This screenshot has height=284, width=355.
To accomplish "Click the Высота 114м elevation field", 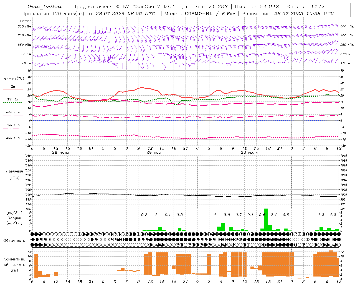I will click(305, 7).
